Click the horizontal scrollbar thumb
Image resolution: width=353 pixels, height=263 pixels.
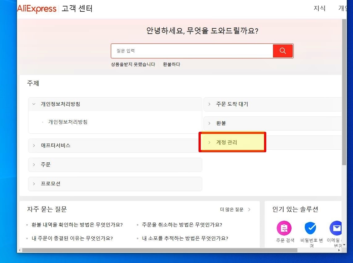(x=160, y=250)
